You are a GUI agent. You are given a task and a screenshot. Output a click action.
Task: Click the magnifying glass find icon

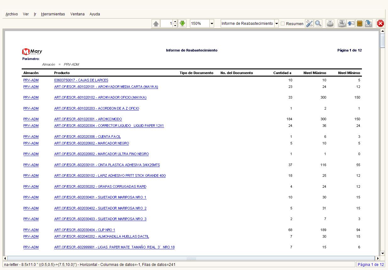click(318, 24)
